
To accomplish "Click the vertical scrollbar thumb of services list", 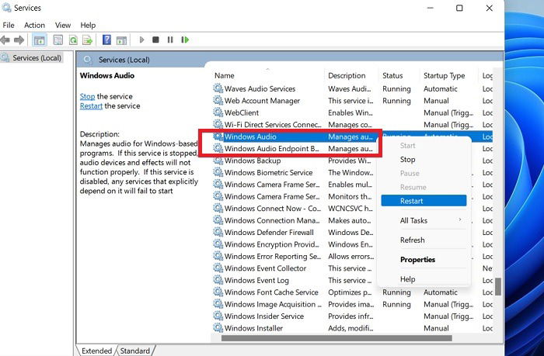I will tap(498, 286).
